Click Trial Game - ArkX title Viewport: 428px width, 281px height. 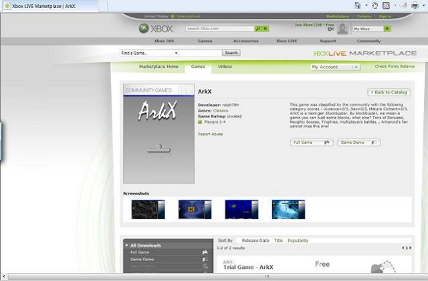[248, 267]
